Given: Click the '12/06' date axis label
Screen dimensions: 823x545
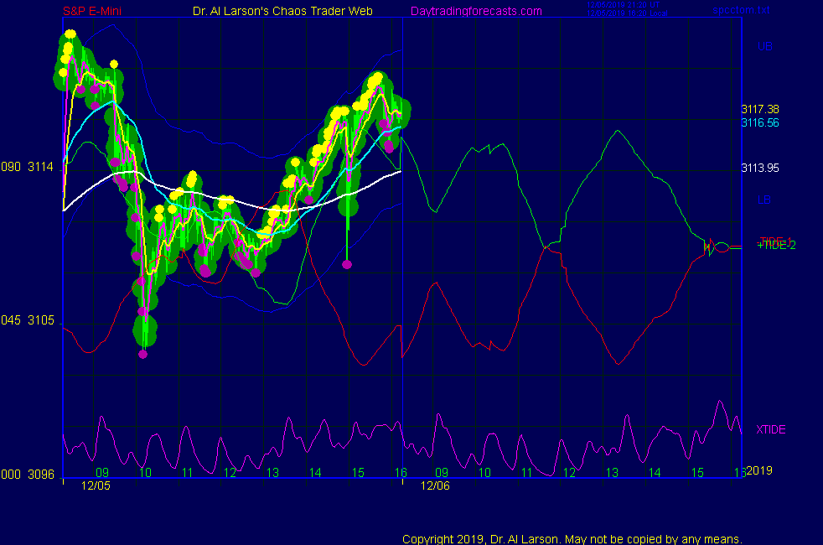Looking at the screenshot, I should [435, 485].
